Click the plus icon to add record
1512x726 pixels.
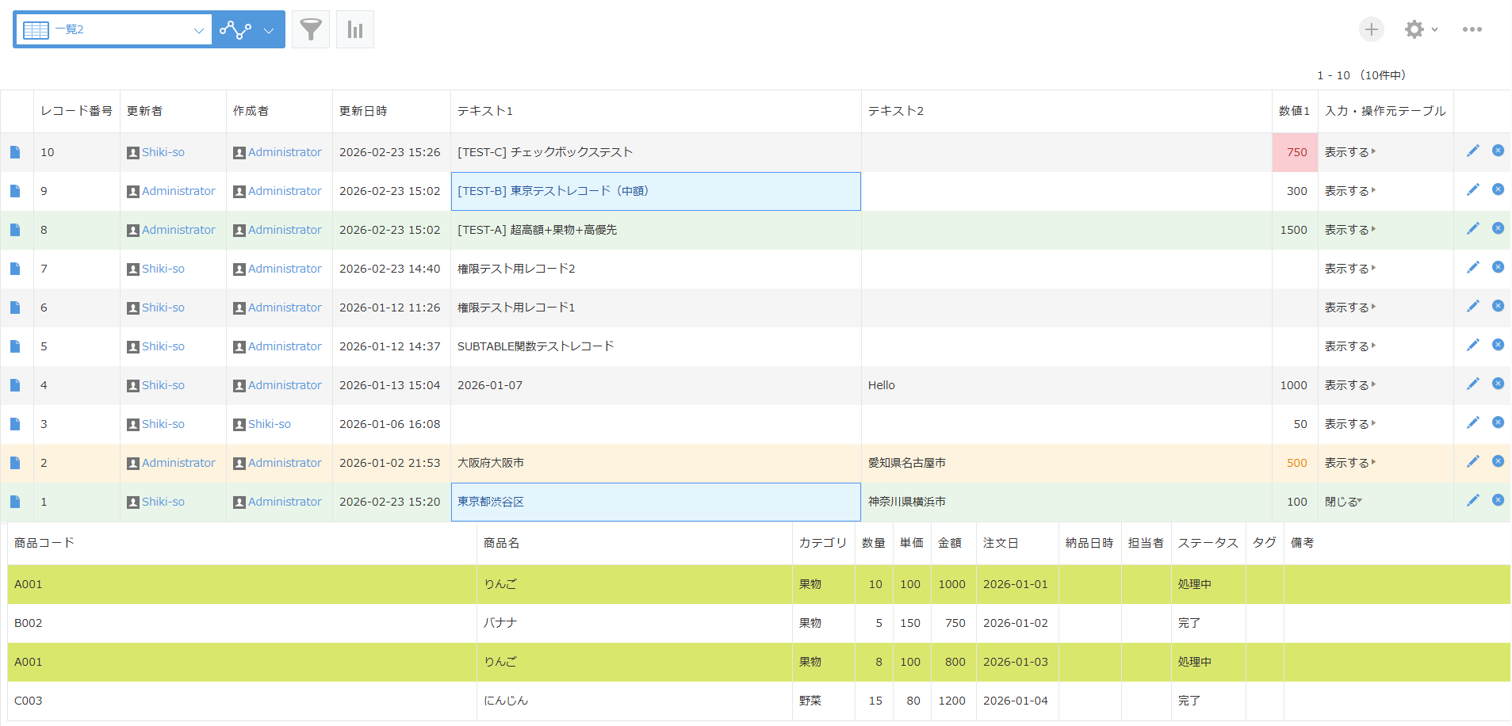tap(1371, 29)
